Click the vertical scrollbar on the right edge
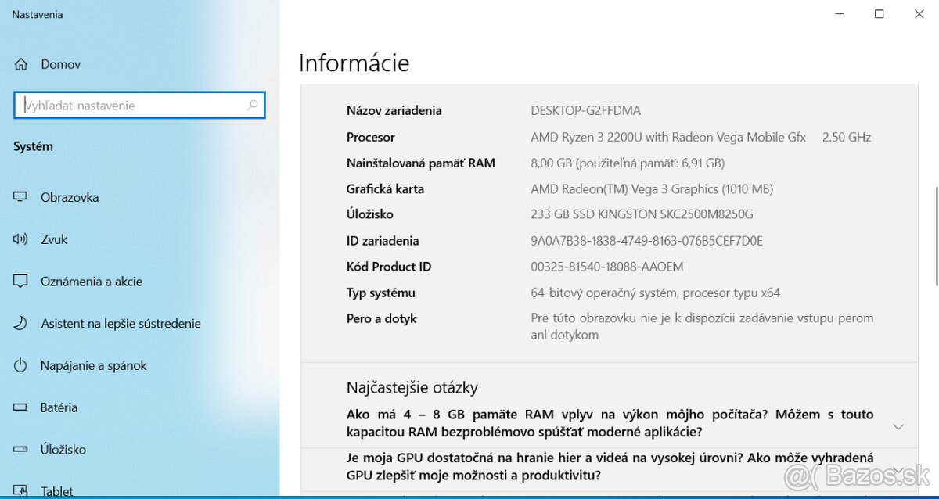This screenshot has height=499, width=939. click(x=936, y=235)
